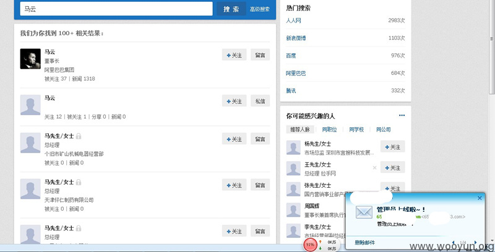This screenshot has width=495, height=252.
Task: Open 马云 董事长 profile photo
Action: pos(30,59)
